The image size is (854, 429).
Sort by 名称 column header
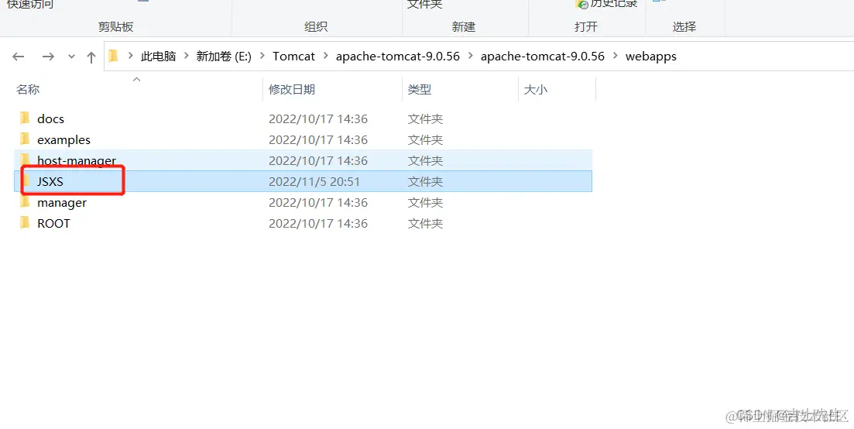coord(28,89)
